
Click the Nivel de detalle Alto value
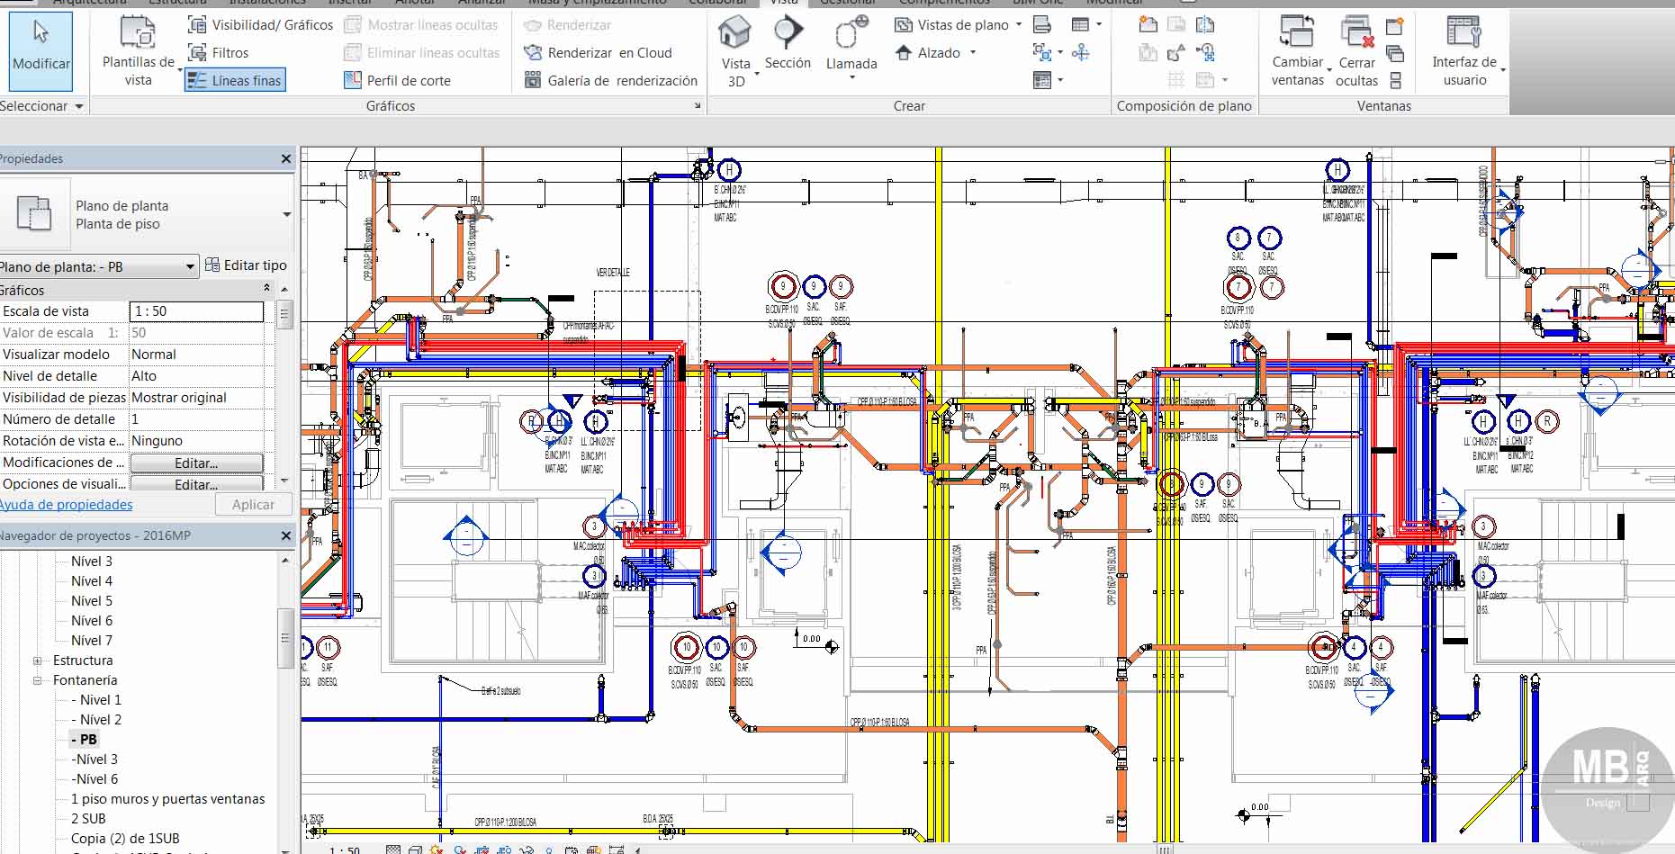tap(196, 376)
